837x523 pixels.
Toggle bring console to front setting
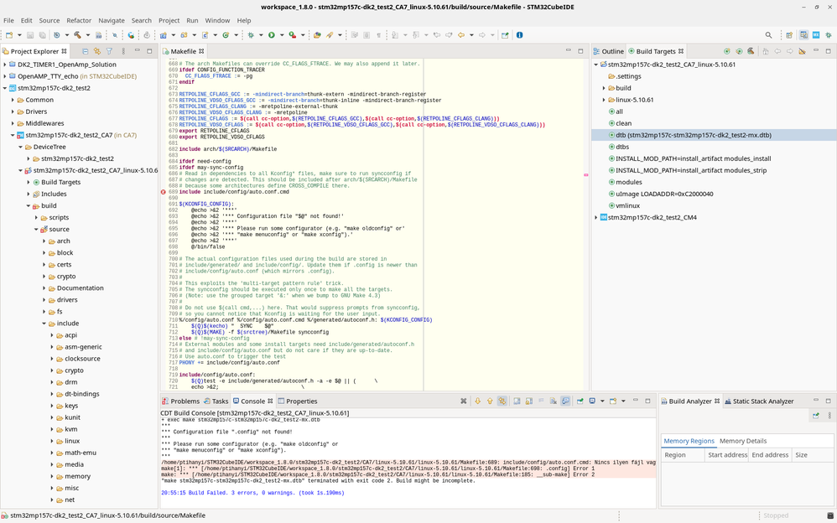(x=565, y=401)
